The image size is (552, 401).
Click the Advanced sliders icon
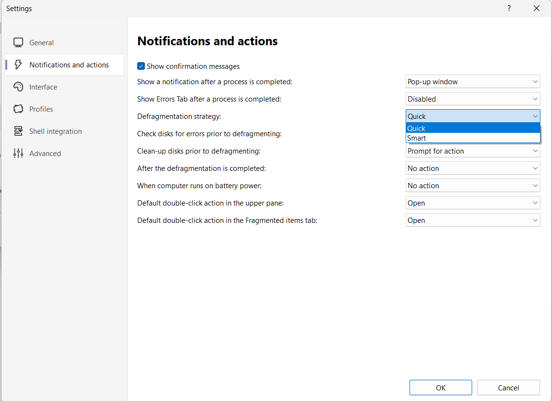tap(18, 154)
